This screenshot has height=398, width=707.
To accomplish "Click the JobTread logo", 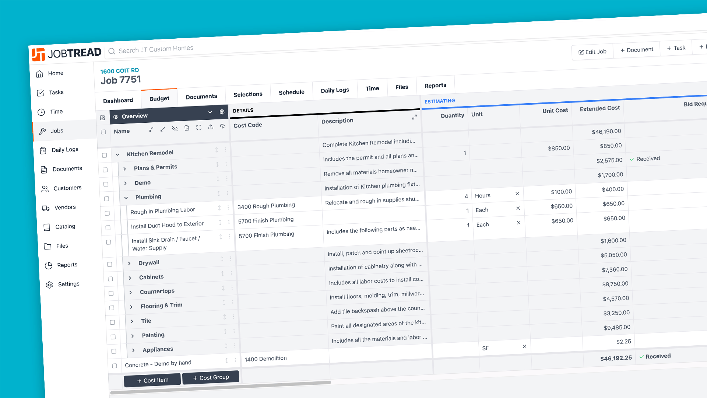I will click(66, 54).
